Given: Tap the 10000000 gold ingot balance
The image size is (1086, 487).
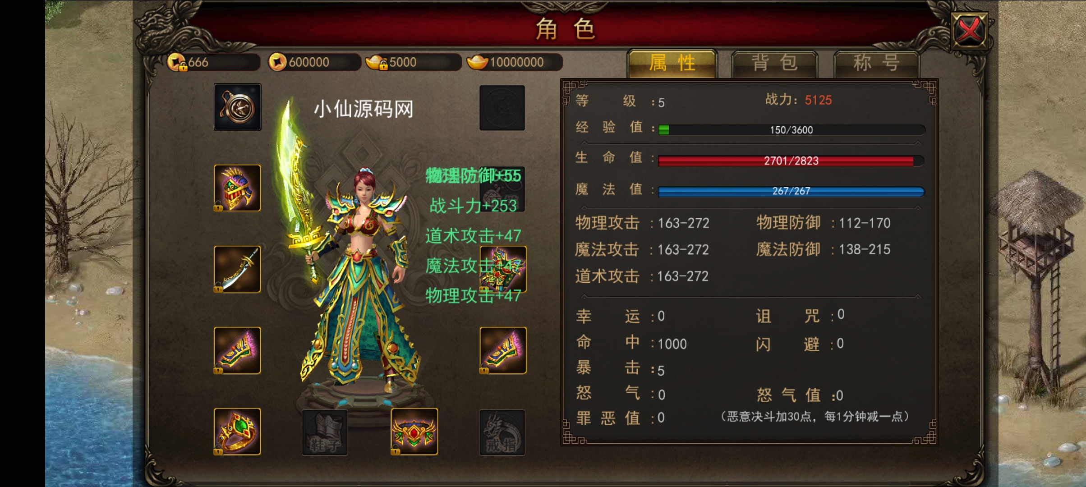Looking at the screenshot, I should click(x=515, y=62).
